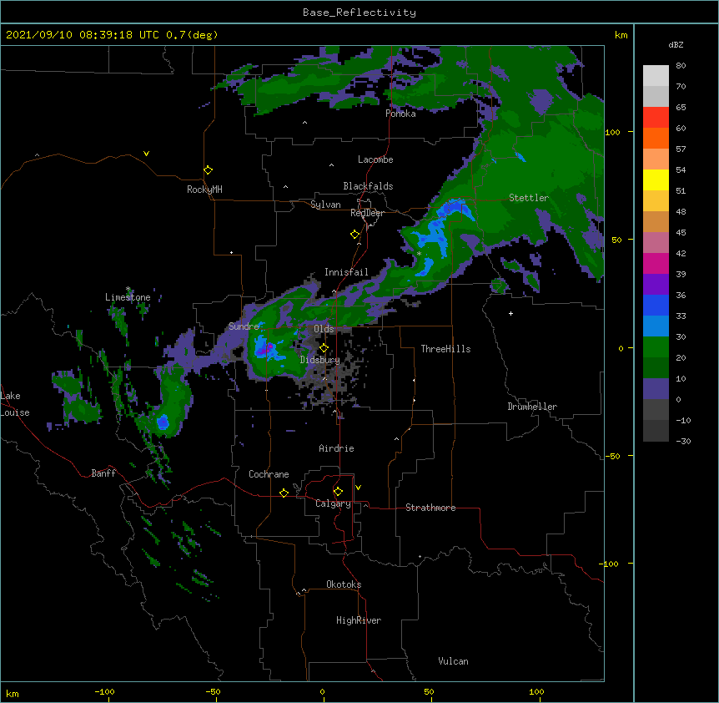Click the Olds label
The width and height of the screenshot is (719, 703).
point(324,329)
